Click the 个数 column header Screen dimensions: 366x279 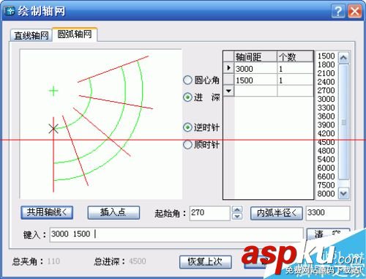coord(295,57)
